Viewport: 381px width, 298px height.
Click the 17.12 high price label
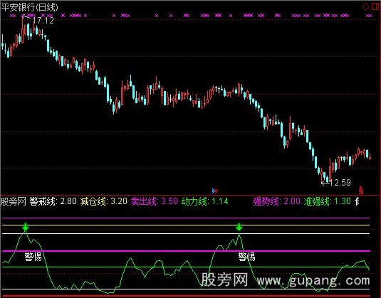click(x=43, y=21)
